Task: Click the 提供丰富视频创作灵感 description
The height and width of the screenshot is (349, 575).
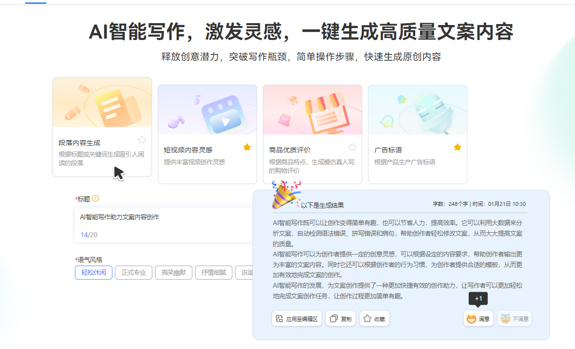Action: point(195,162)
